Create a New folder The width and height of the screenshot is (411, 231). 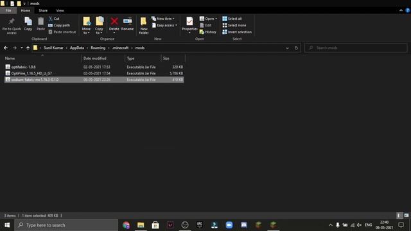(x=144, y=26)
